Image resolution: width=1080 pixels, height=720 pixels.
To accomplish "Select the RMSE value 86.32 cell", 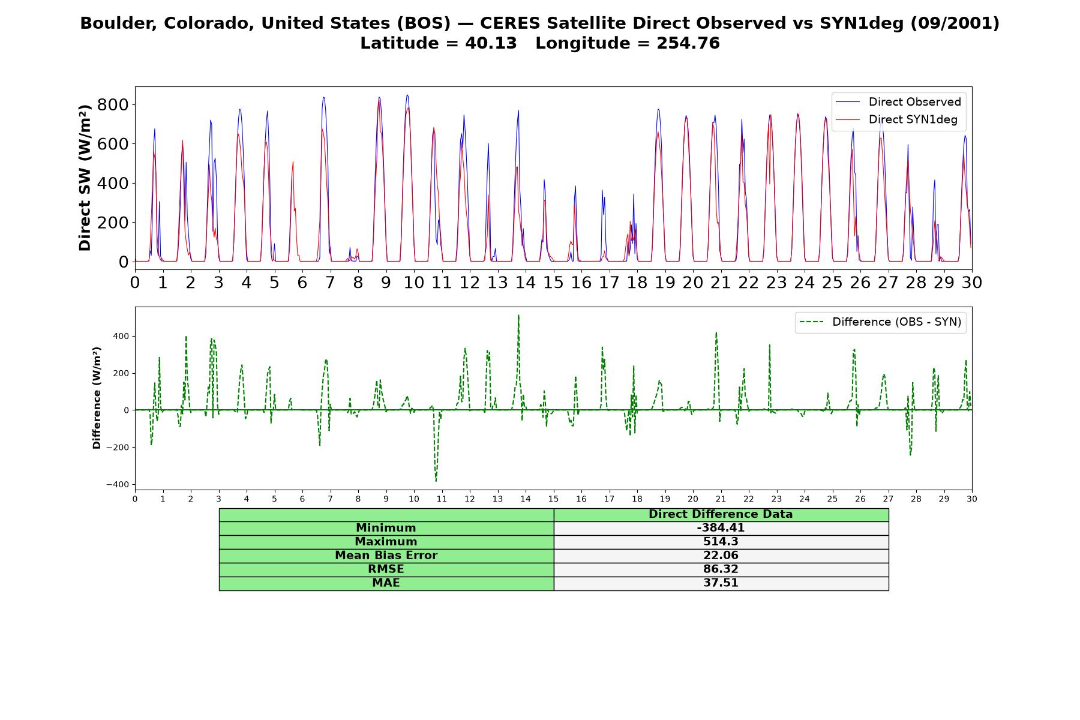I will (x=721, y=569).
